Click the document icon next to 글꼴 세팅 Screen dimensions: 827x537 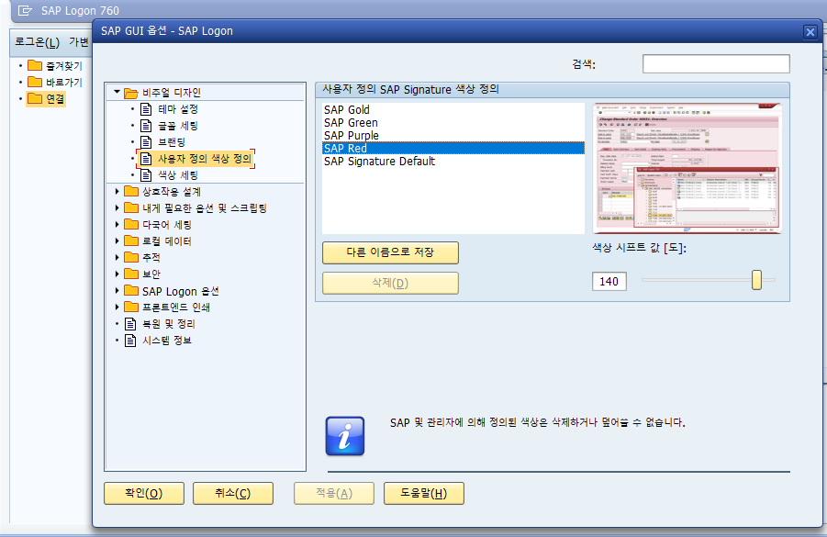[x=146, y=126]
